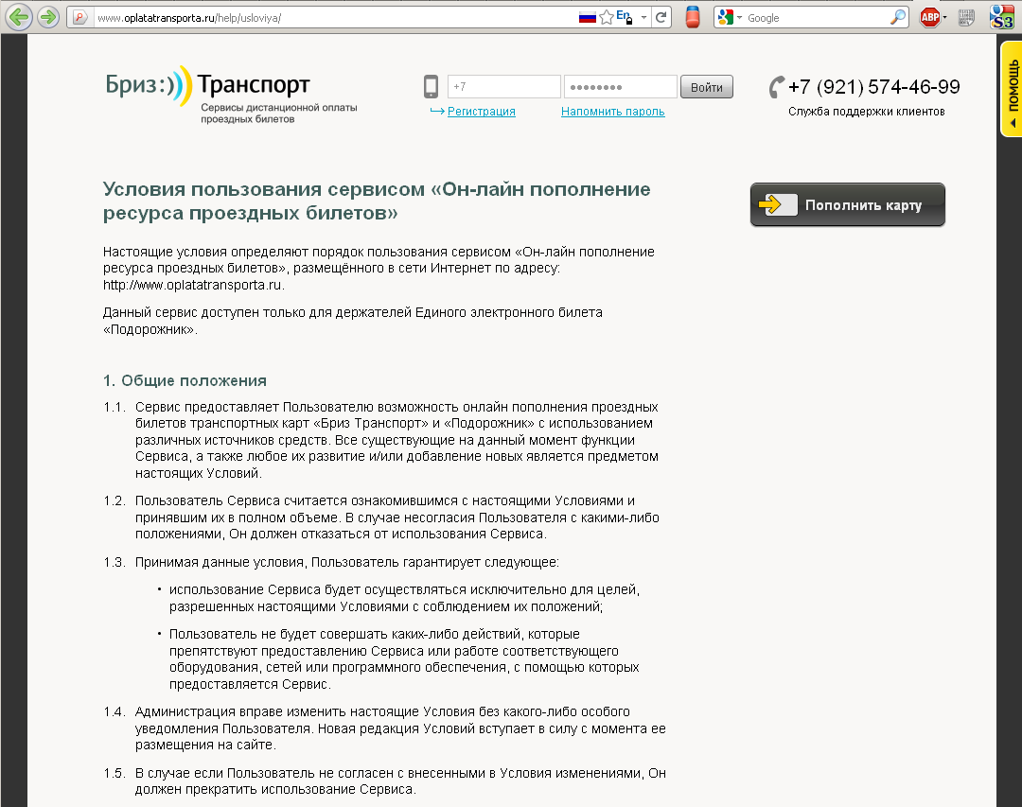1022x807 pixels.
Task: Click the magnifier search icon in Google box
Action: [898, 17]
